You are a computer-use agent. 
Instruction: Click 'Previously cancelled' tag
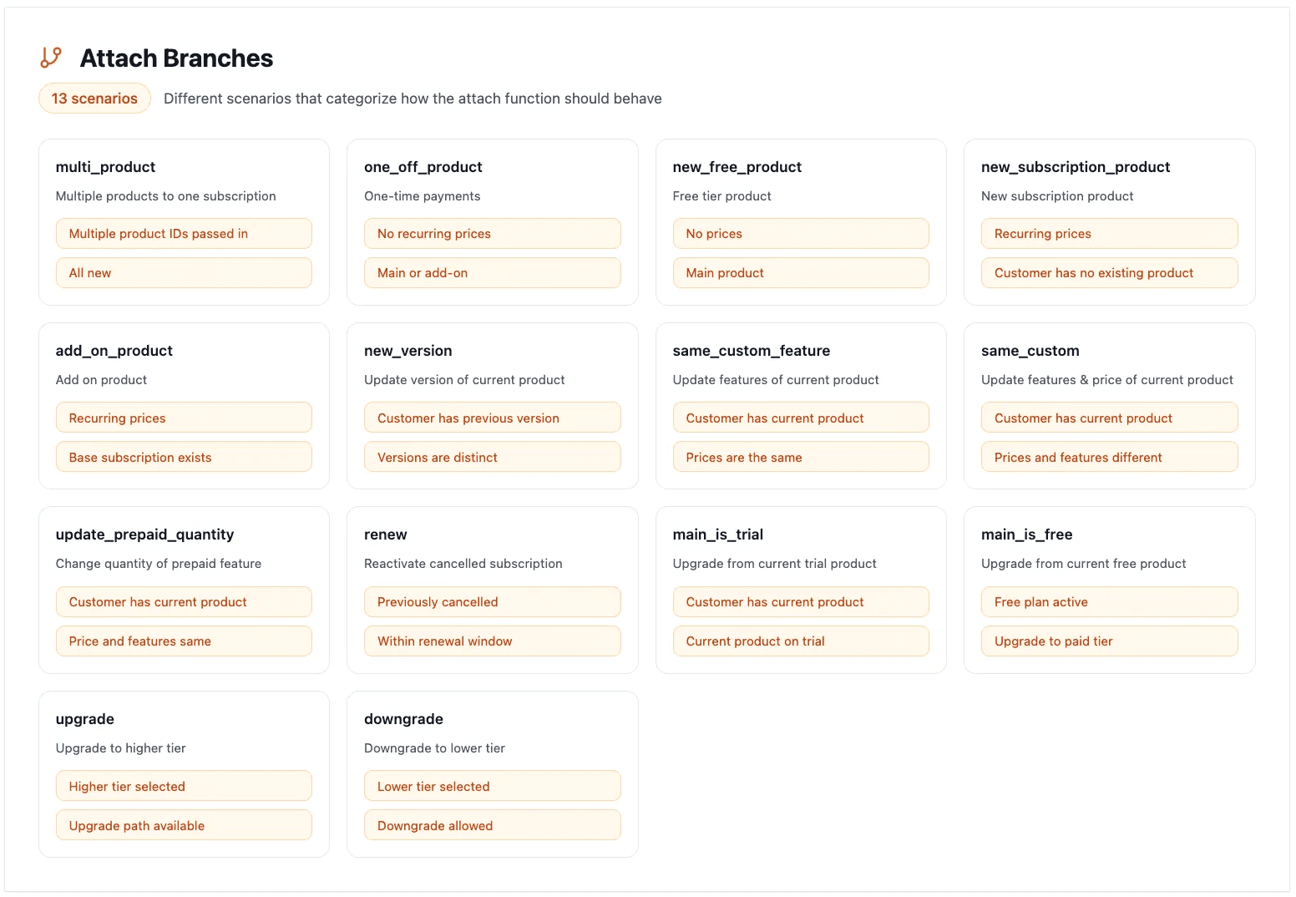point(493,602)
